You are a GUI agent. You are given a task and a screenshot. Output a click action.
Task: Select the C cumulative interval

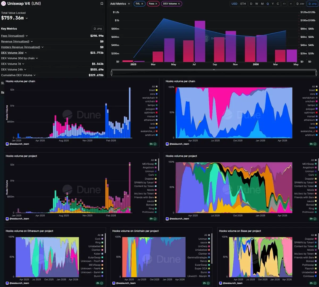click(278, 4)
